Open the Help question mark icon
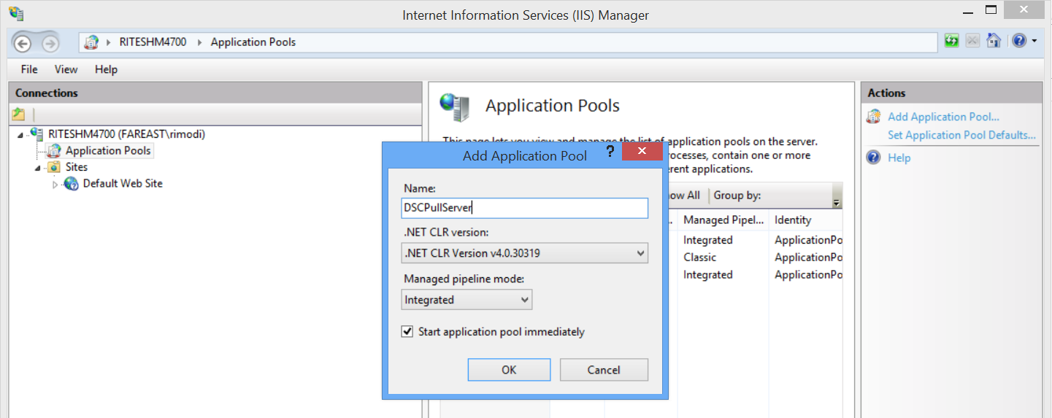Viewport: 1052px width, 418px height. pyautogui.click(x=1019, y=41)
